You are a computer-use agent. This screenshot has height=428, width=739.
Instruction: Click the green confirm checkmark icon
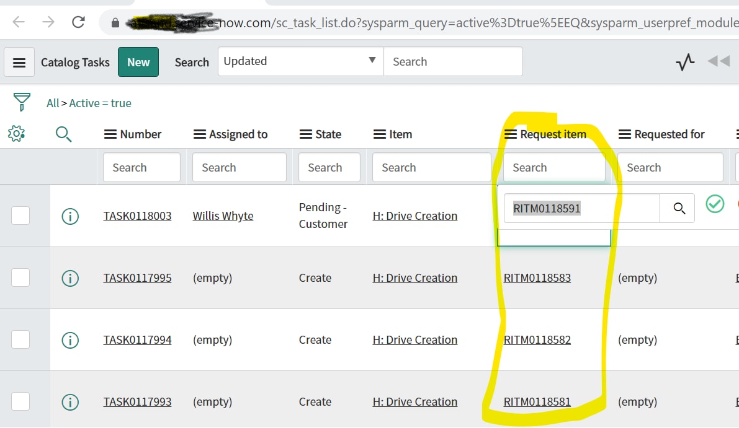click(x=715, y=204)
